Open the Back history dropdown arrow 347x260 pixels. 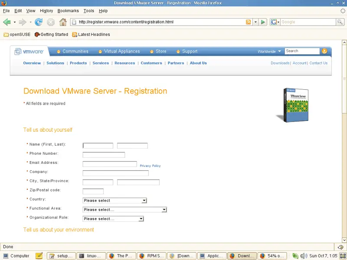coord(15,22)
